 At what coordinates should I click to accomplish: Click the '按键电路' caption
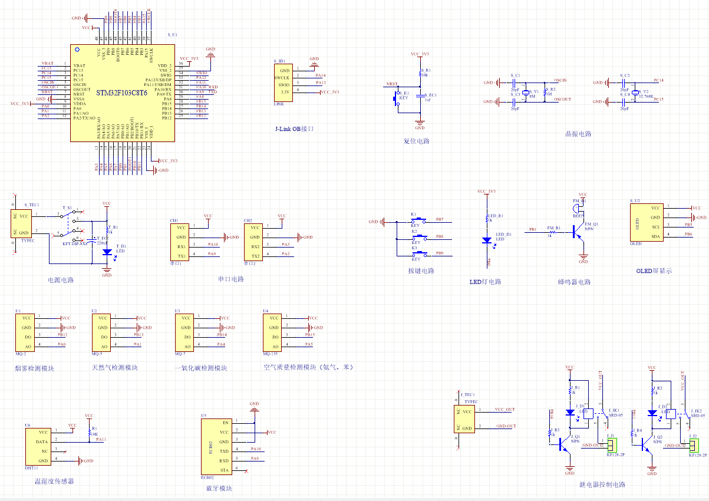point(421,271)
